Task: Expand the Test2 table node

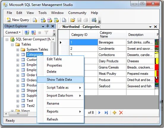Action: (x=18, y=106)
